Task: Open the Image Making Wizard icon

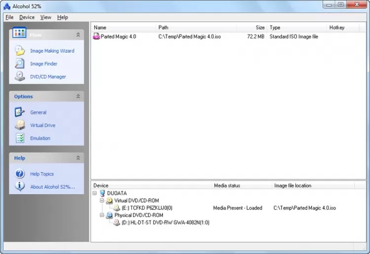Action: click(x=20, y=50)
